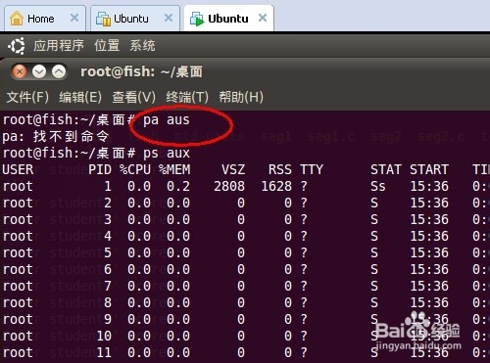490x363 pixels.
Task: Click the %CPU column header
Action: 135,169
